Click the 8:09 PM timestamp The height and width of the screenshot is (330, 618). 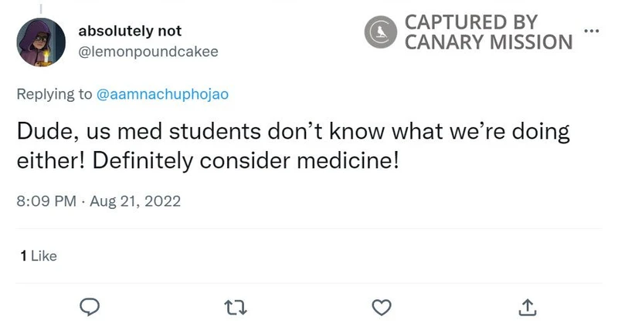(46, 202)
